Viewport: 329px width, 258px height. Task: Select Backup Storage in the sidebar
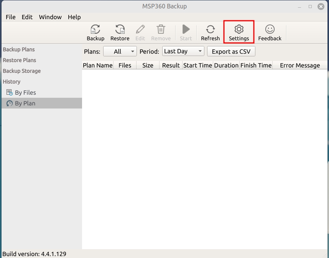click(21, 71)
